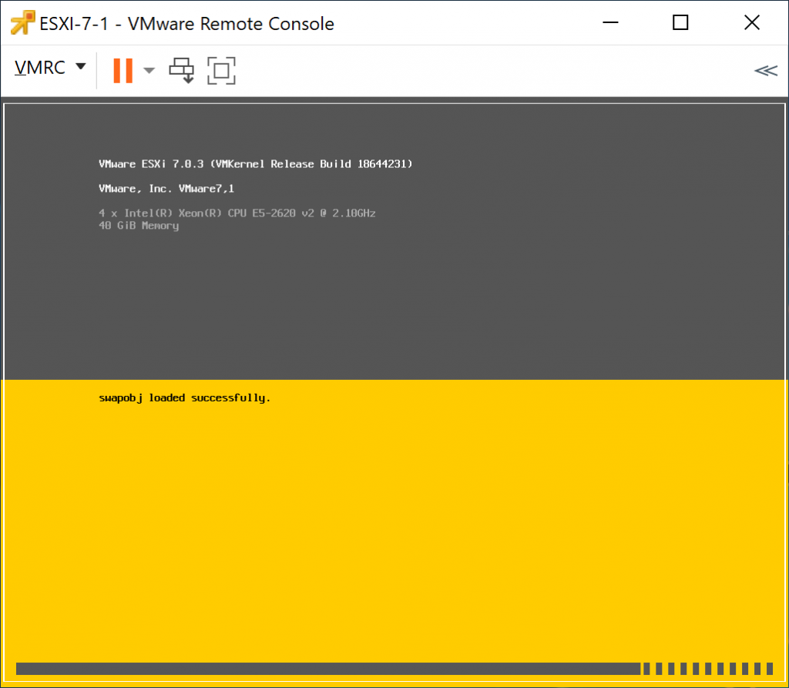789x688 pixels.
Task: Close the VMware Remote Console window
Action: click(x=752, y=22)
